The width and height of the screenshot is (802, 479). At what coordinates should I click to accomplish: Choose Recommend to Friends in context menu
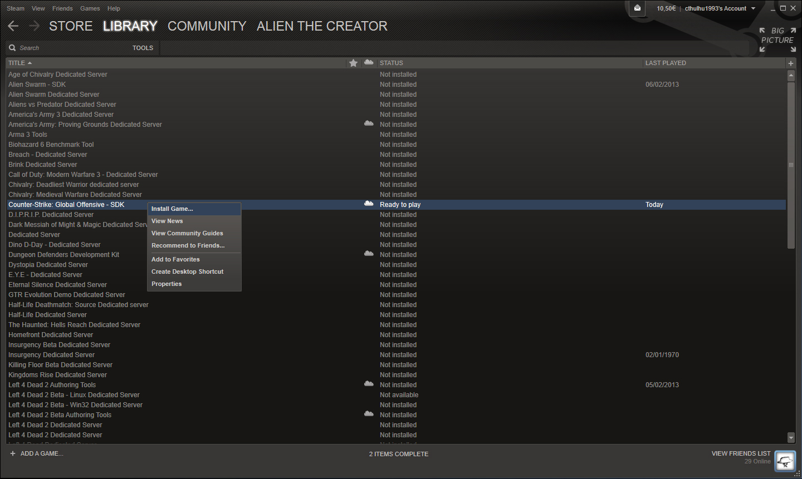[194, 245]
